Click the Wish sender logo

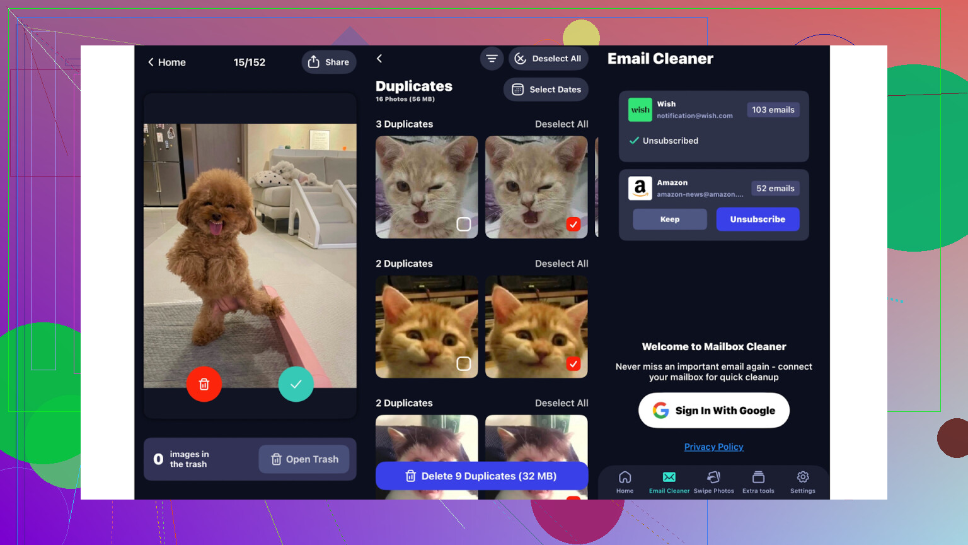pos(640,110)
